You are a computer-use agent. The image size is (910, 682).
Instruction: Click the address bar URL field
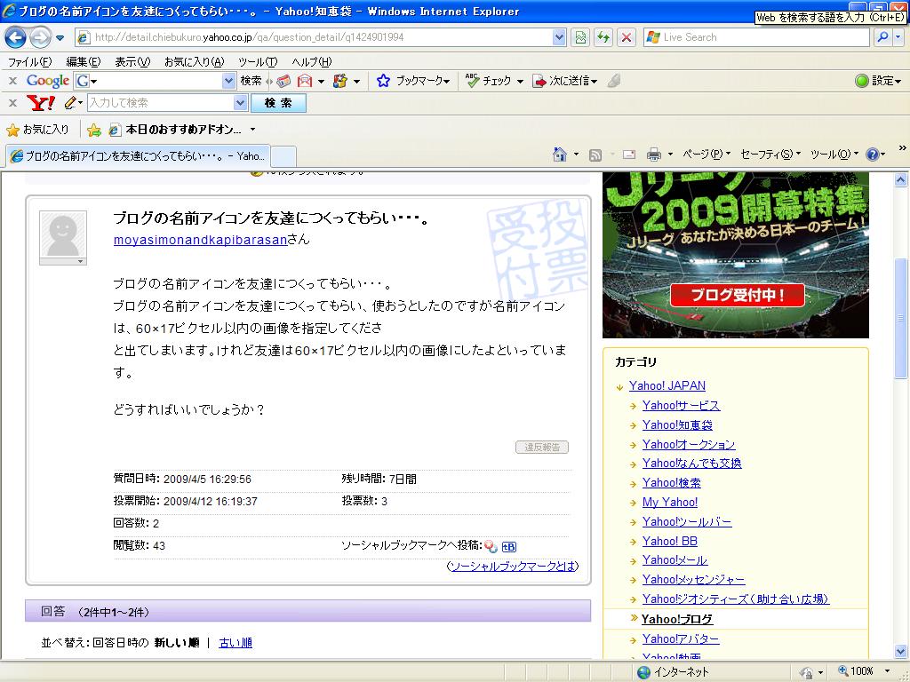click(x=314, y=37)
